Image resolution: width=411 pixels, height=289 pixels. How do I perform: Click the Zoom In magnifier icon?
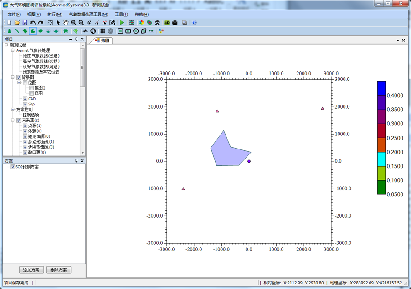(x=73, y=22)
